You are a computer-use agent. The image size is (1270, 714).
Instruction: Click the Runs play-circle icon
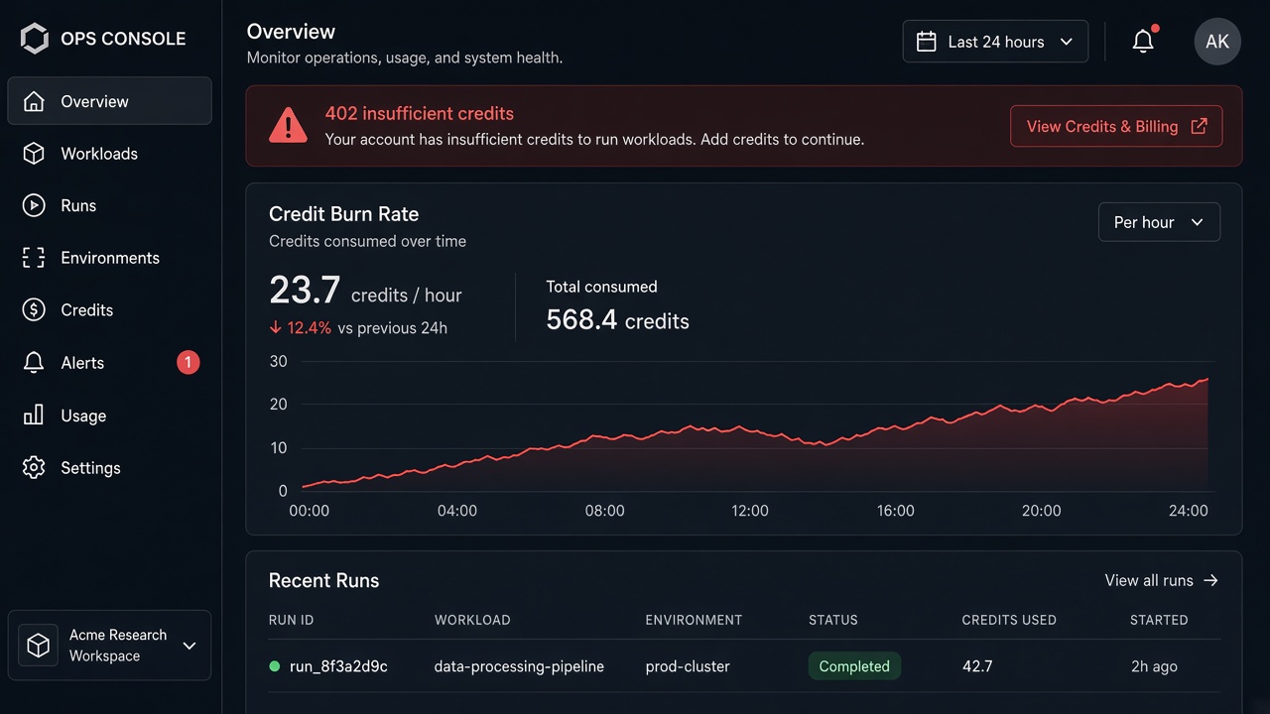[x=34, y=205]
